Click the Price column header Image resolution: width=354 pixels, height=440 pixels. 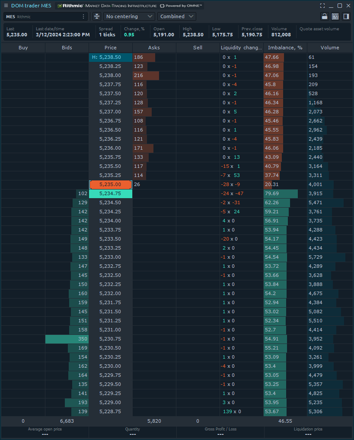[110, 48]
